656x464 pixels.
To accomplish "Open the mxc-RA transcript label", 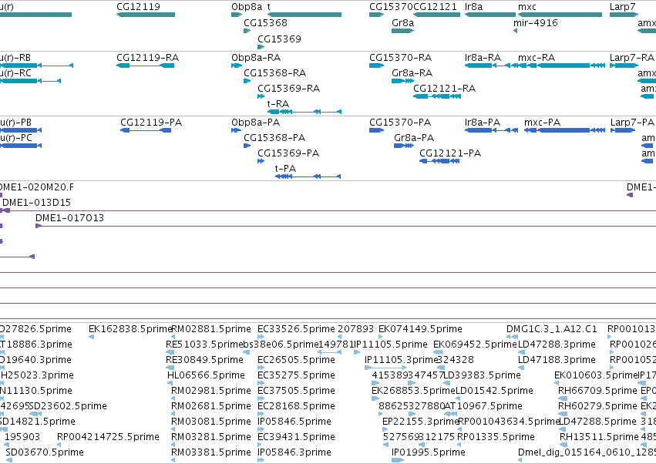I will click(537, 57).
